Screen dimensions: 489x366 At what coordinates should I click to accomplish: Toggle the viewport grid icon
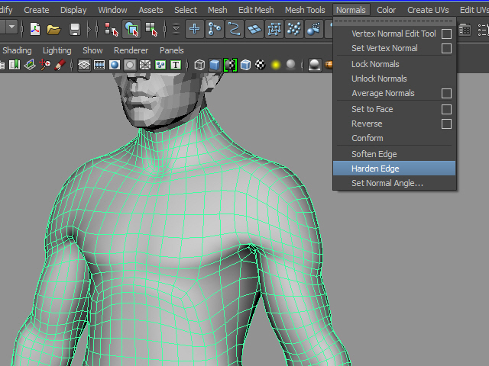point(84,65)
